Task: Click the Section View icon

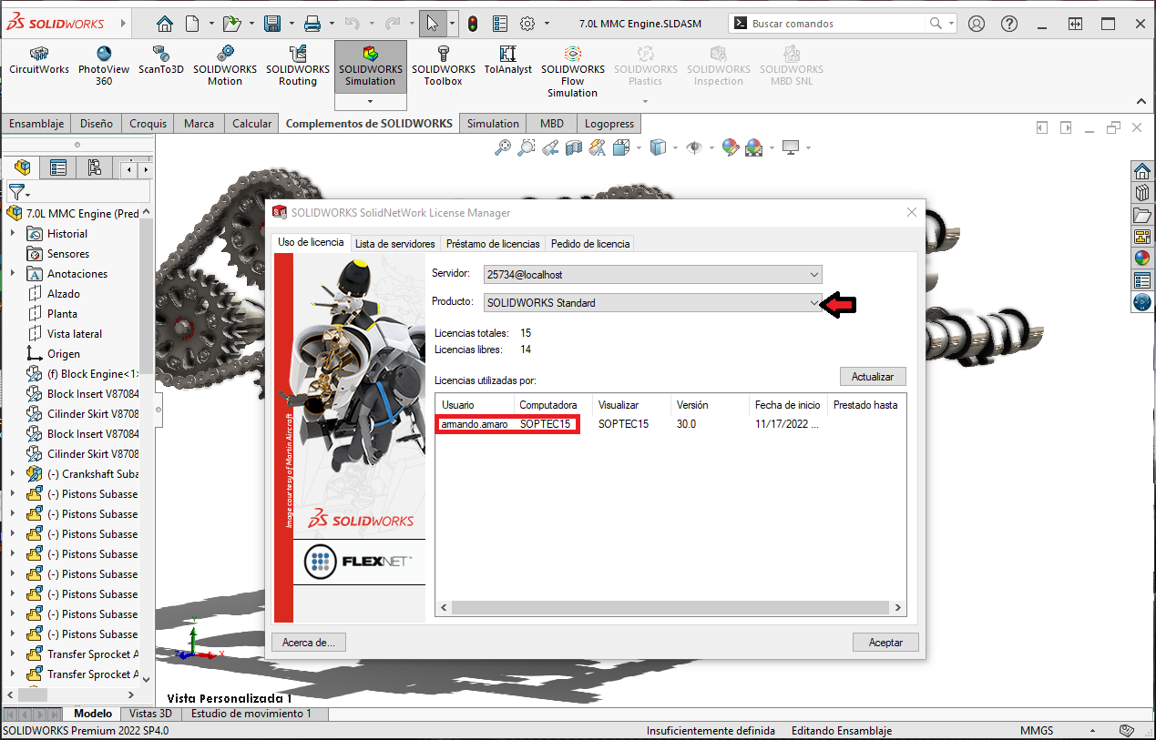Action: click(574, 147)
